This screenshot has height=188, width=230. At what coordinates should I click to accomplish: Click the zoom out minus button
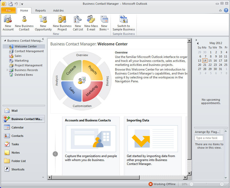pyautogui.click(x=191, y=184)
